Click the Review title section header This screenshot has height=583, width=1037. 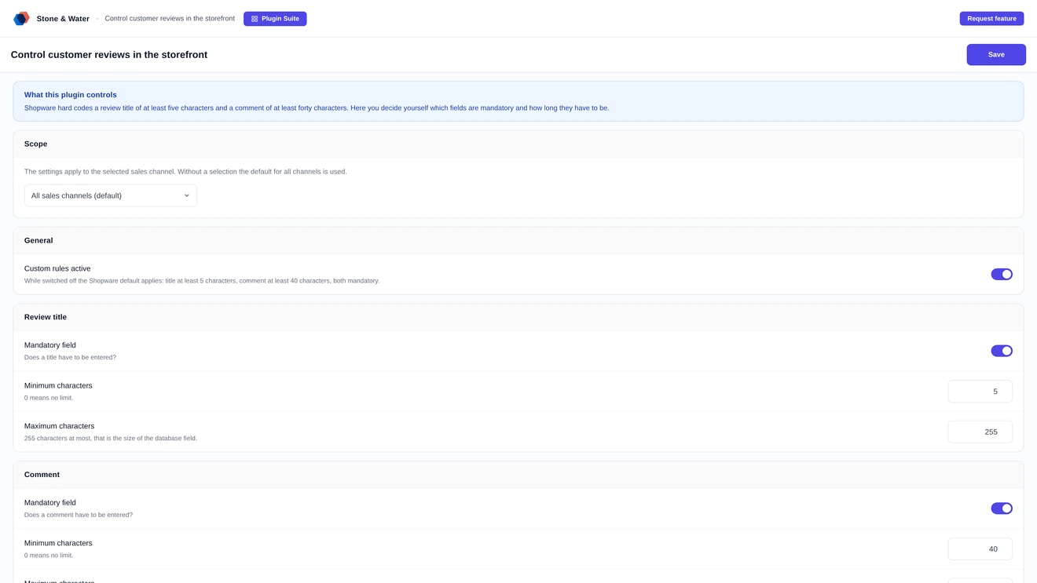tap(518, 318)
